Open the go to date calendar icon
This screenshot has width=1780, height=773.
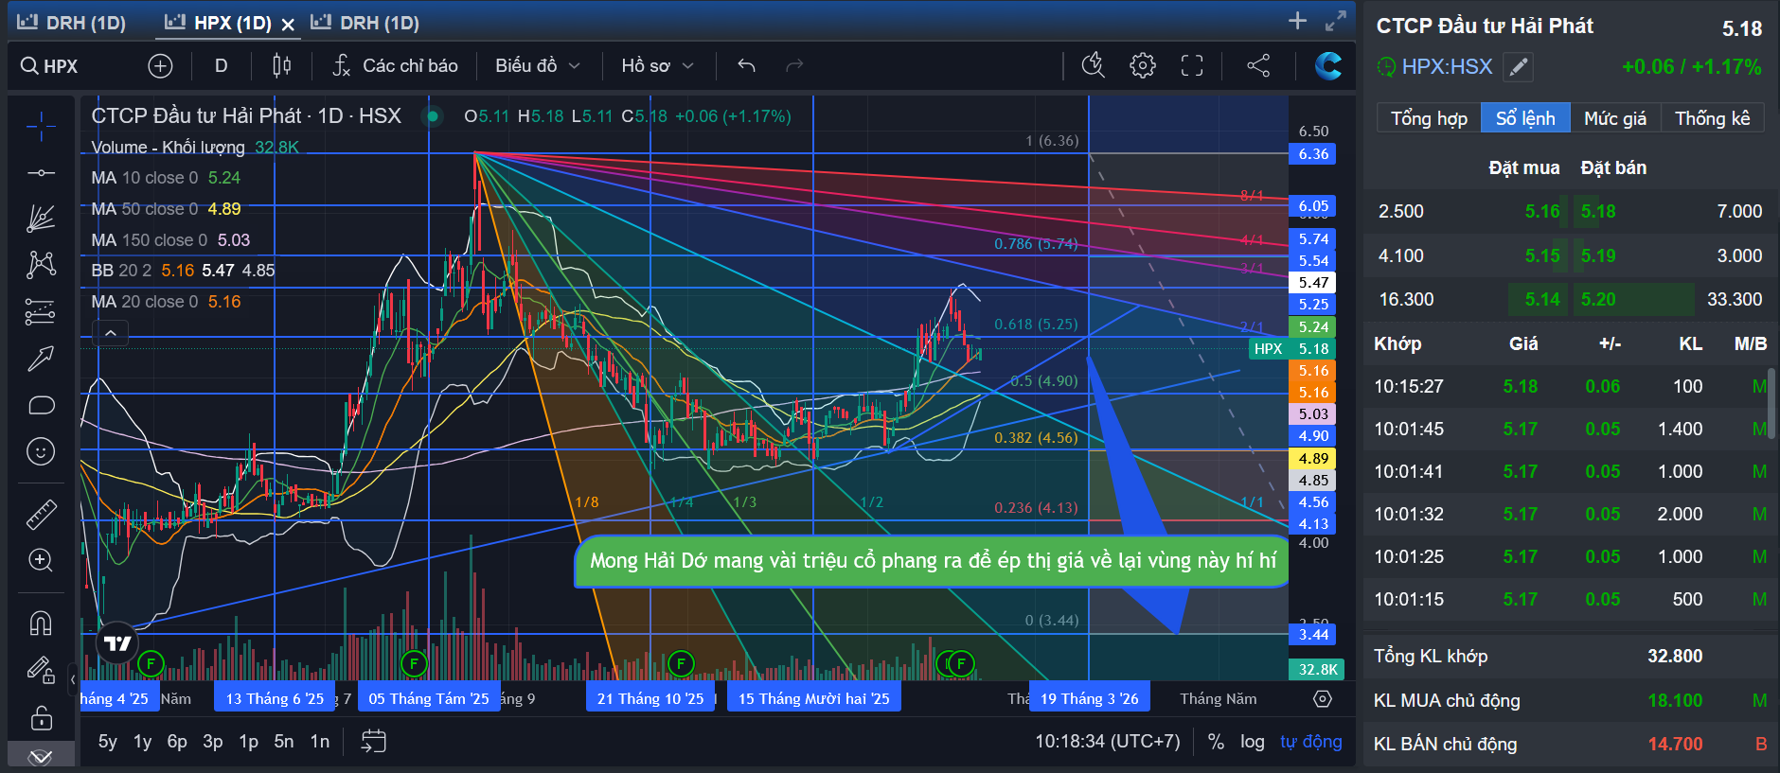point(373,741)
